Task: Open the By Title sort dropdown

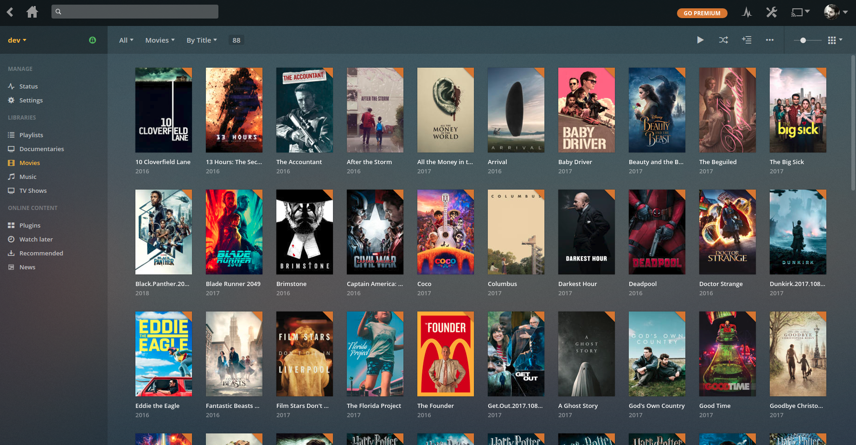Action: click(202, 40)
